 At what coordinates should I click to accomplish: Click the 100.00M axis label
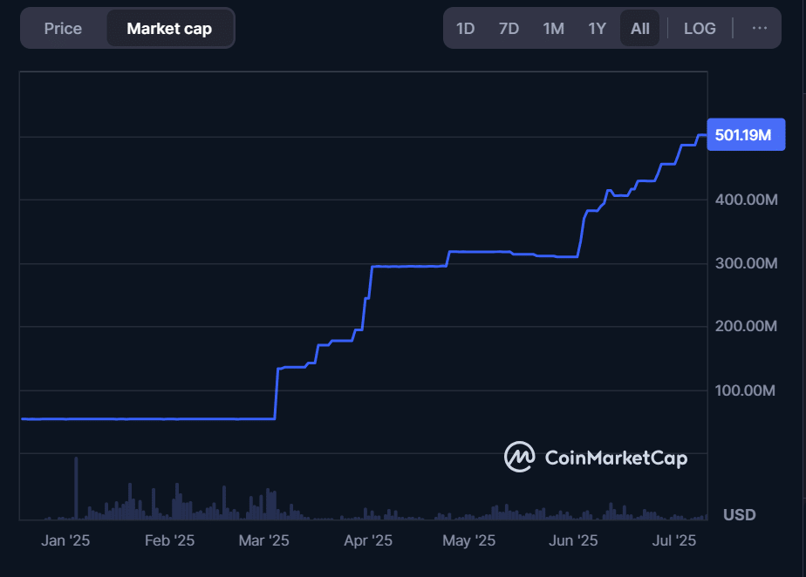tap(745, 390)
